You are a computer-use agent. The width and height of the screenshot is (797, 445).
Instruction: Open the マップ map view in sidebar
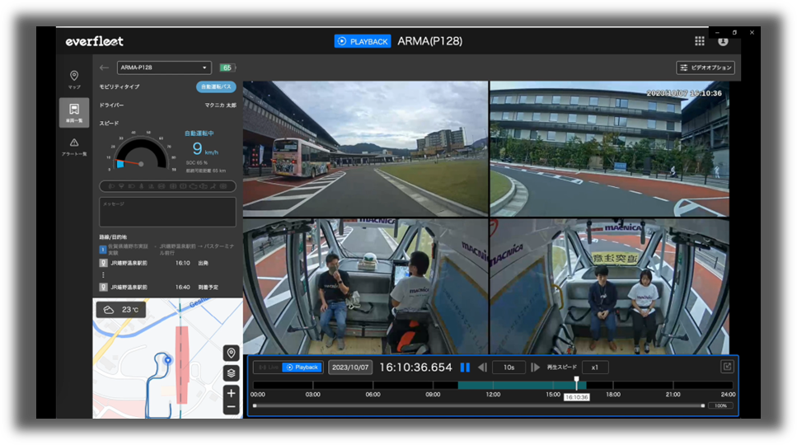tap(74, 80)
